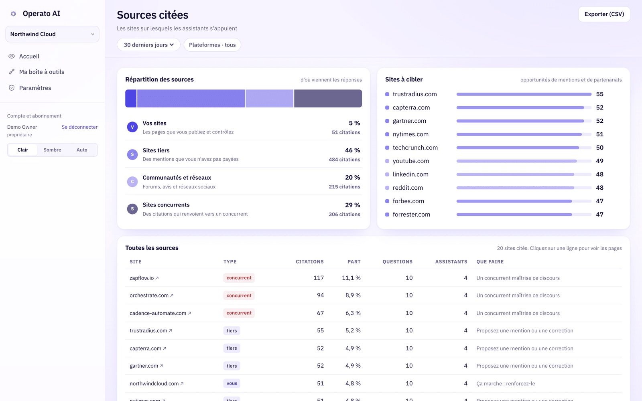Click Exporter (CSV) button
642x401 pixels.
click(x=604, y=14)
